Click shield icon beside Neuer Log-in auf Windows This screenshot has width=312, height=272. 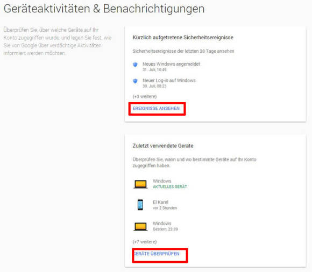[136, 81]
